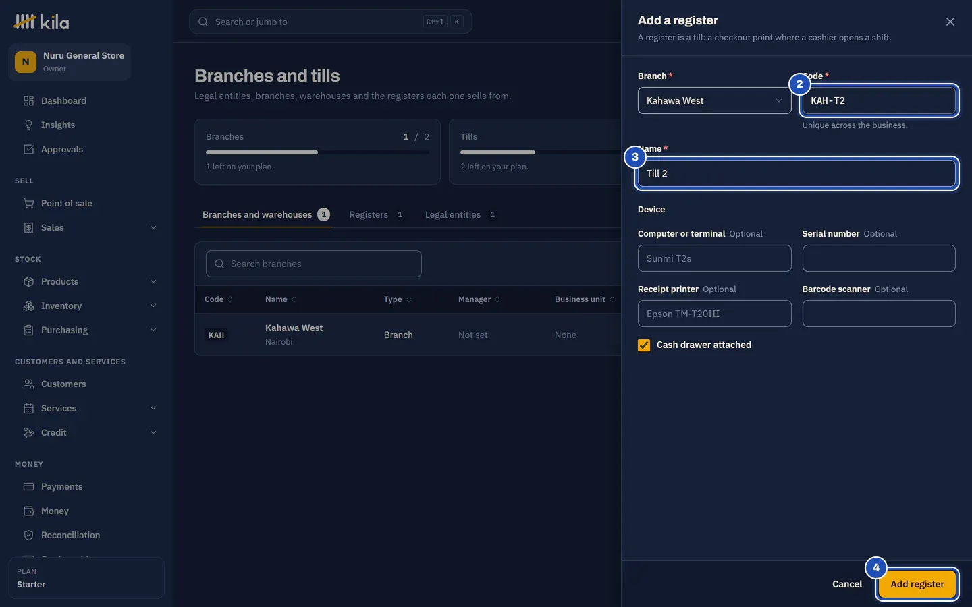Cancel adding the register

(846, 584)
